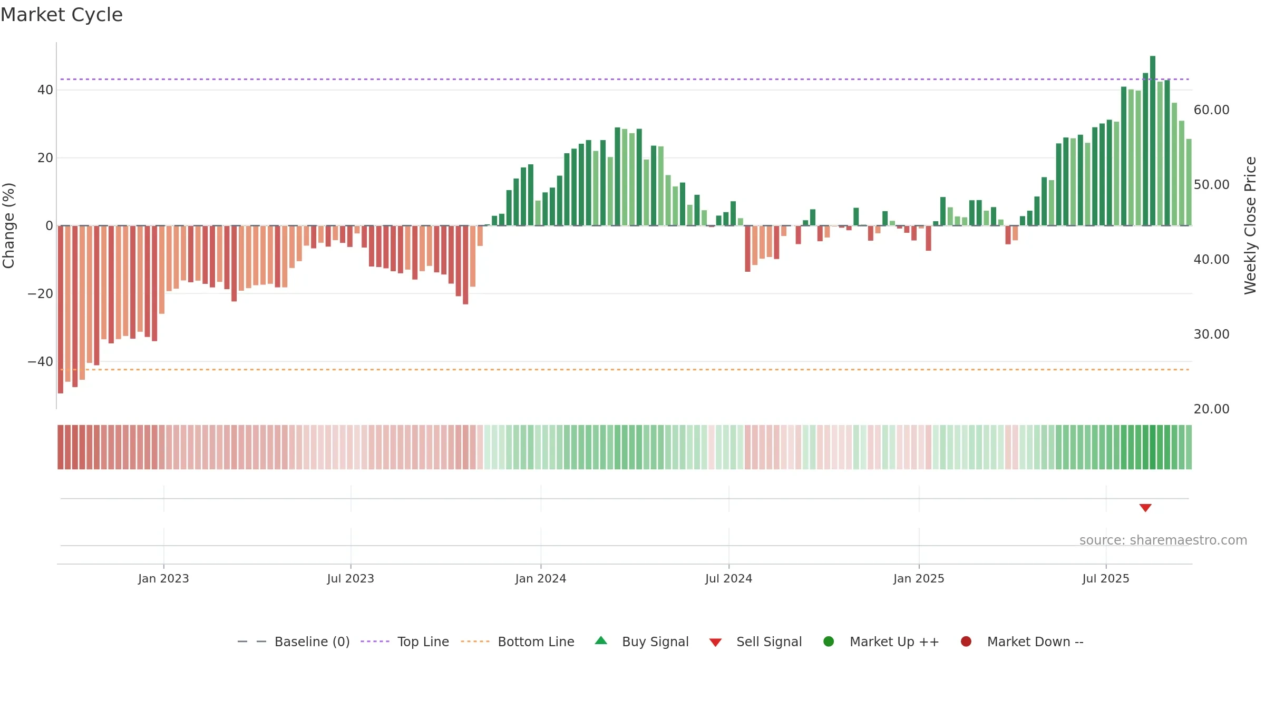Click the Buy Signal legend label
Viewport: 1265px width, 711px height.
coord(655,641)
